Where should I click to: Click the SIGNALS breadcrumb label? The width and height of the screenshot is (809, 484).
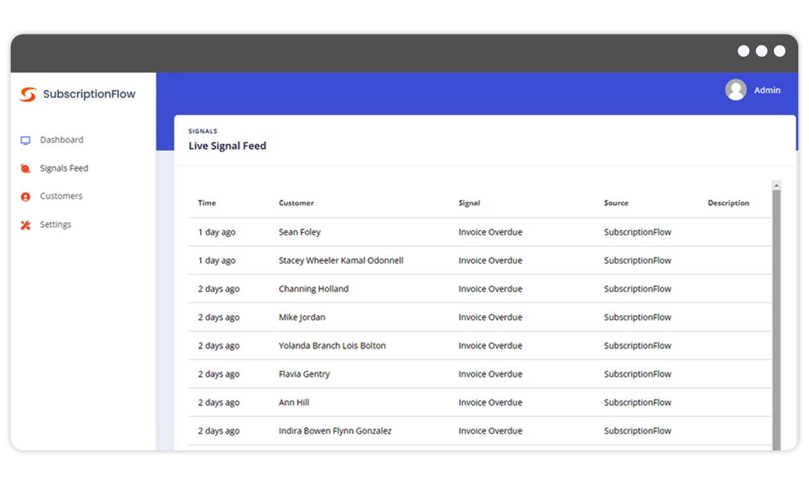coord(203,131)
